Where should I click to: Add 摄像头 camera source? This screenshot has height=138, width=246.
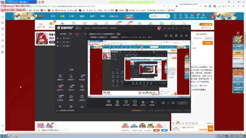(x=117, y=103)
